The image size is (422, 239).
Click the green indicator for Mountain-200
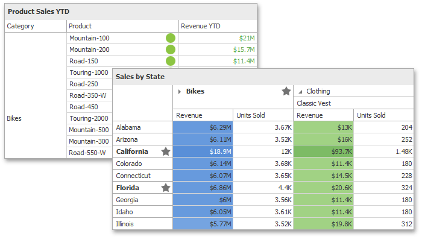[x=171, y=49]
